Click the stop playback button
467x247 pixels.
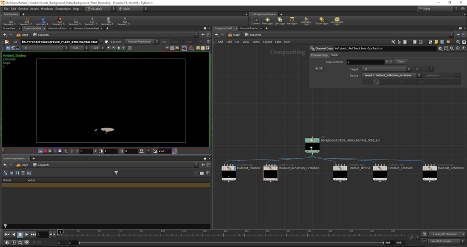pyautogui.click(x=20, y=235)
